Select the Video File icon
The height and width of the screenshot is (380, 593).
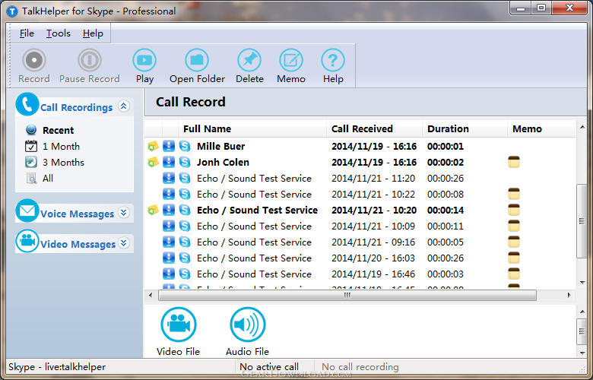point(179,325)
